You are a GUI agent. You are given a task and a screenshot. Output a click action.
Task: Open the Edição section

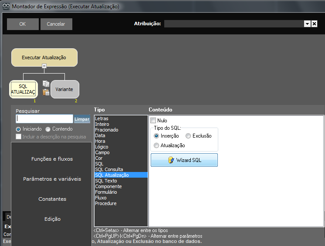(52, 219)
